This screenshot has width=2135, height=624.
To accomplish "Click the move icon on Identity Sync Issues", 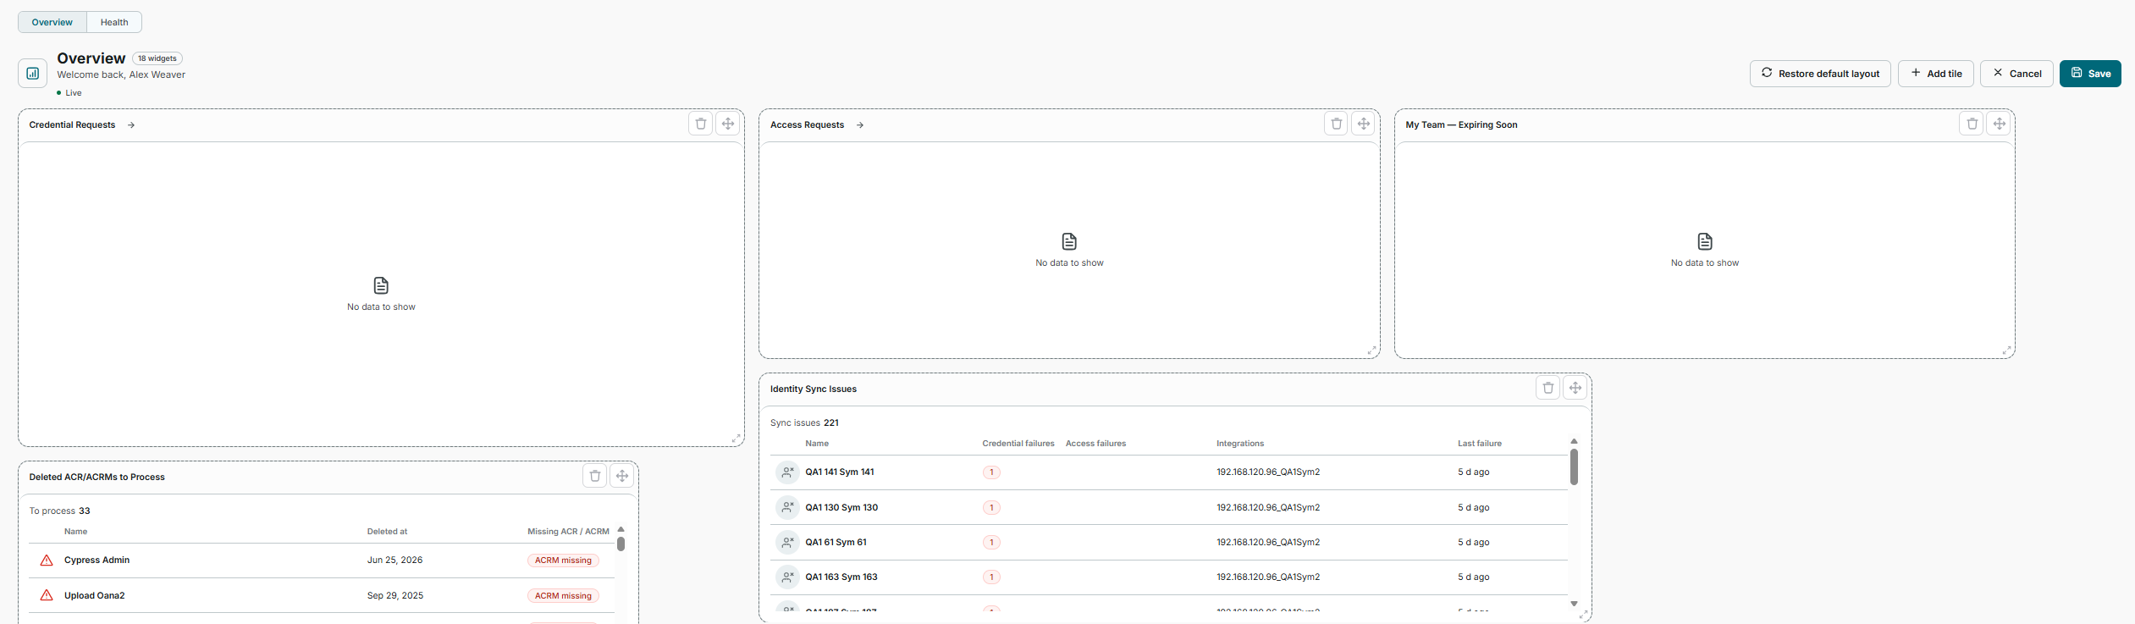I will click(x=1575, y=388).
